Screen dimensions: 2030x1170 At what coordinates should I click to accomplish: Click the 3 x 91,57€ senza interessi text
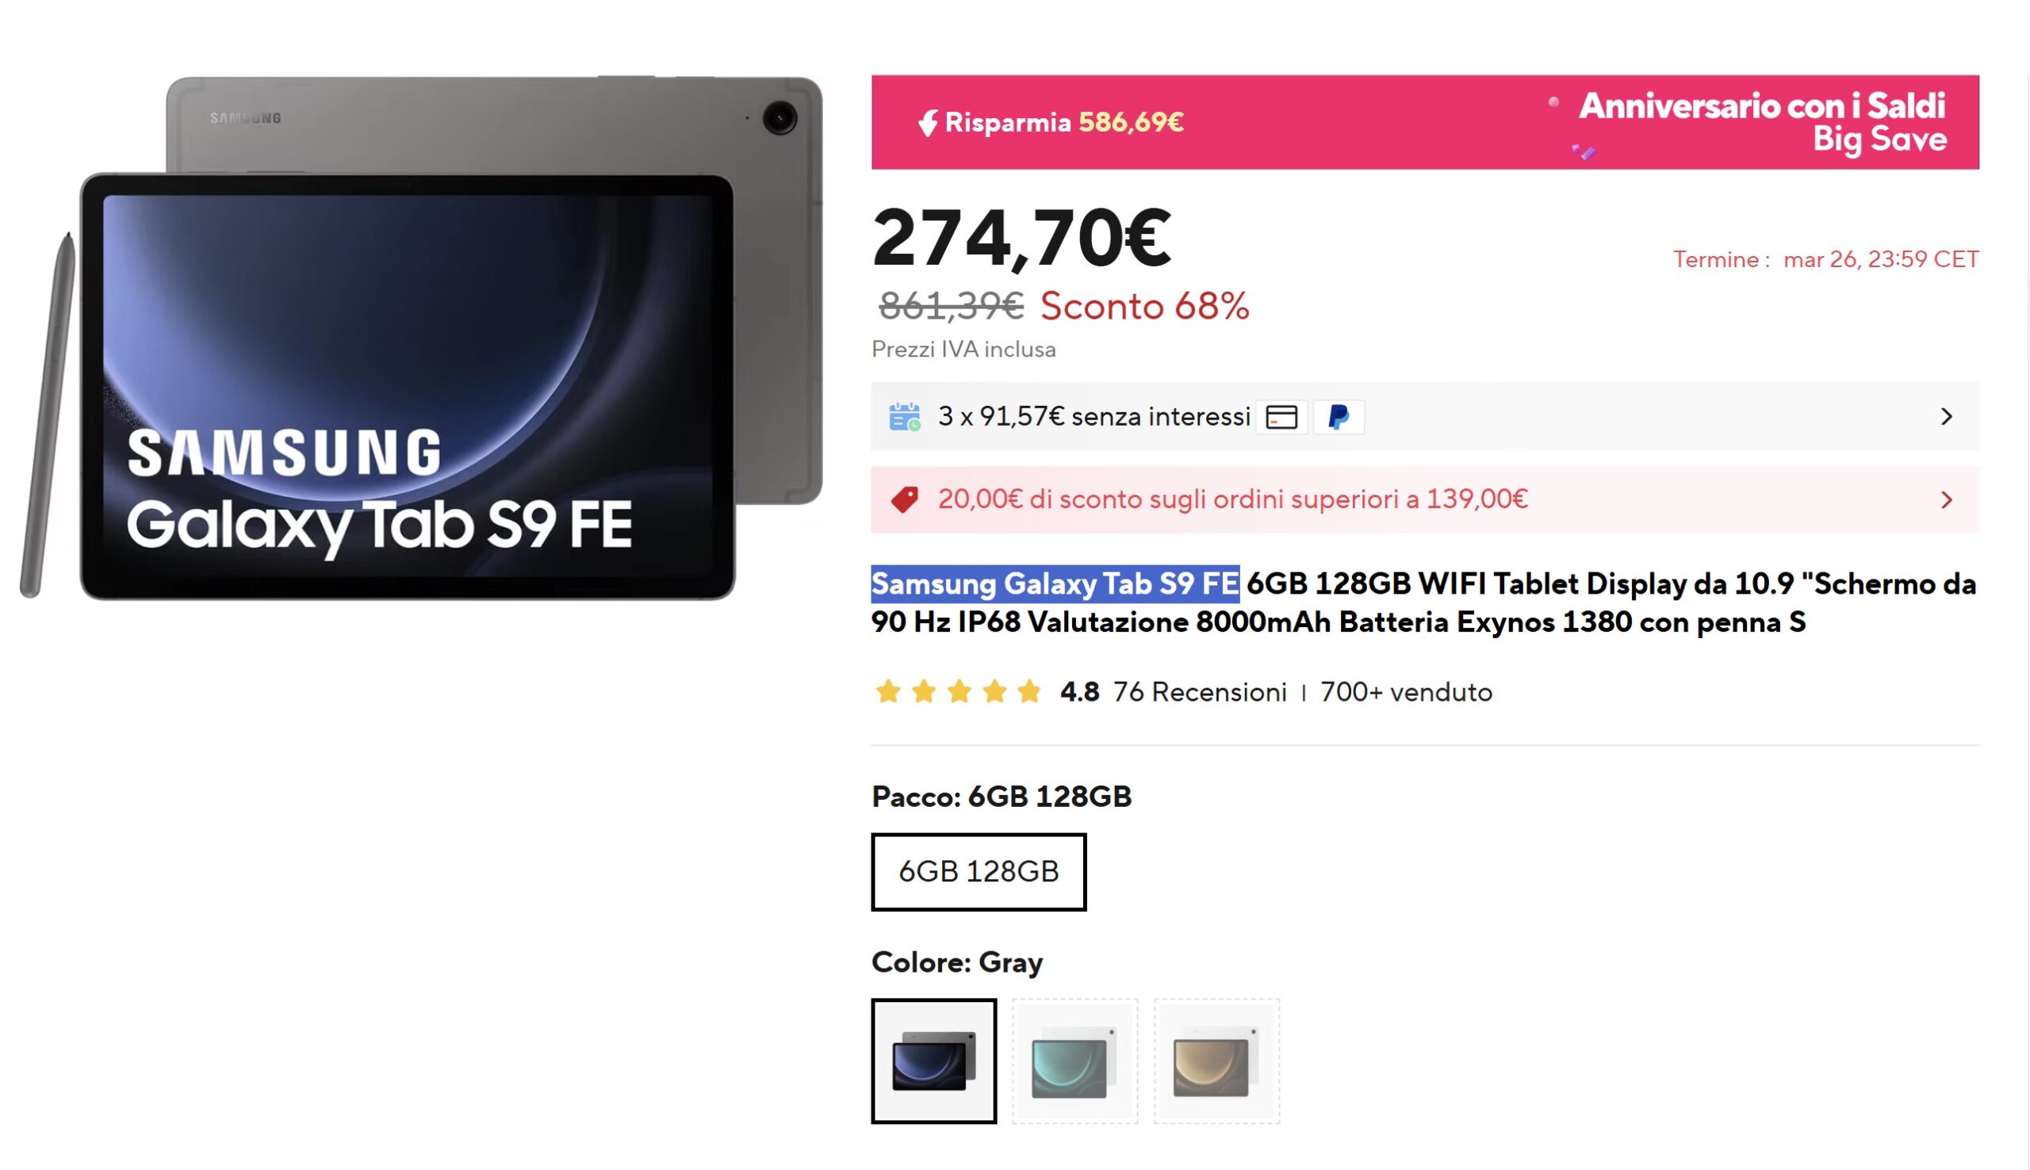[1093, 417]
